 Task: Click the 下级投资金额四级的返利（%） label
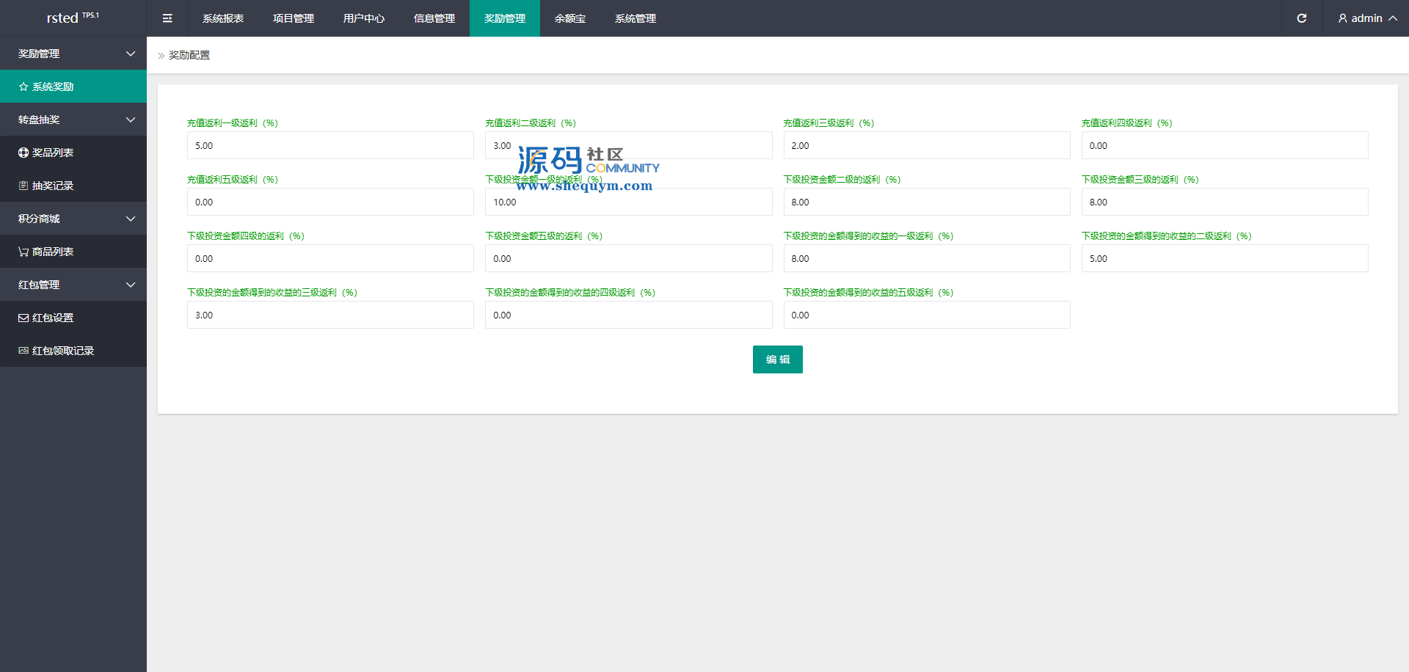coord(246,236)
